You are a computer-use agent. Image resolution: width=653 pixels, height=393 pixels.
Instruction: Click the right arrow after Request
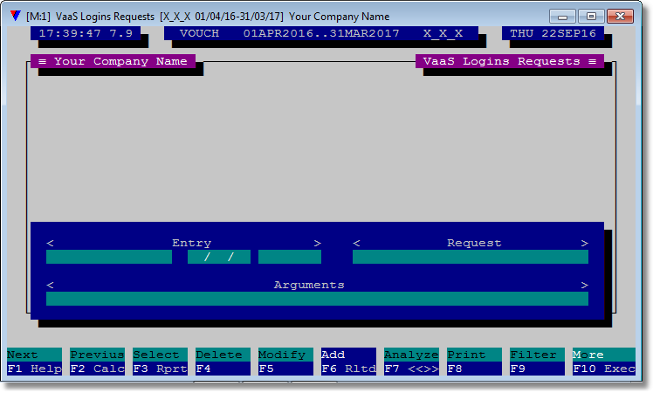point(584,243)
